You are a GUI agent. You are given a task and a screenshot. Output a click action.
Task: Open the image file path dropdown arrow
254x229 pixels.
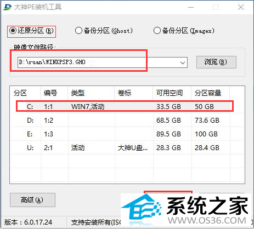183,62
